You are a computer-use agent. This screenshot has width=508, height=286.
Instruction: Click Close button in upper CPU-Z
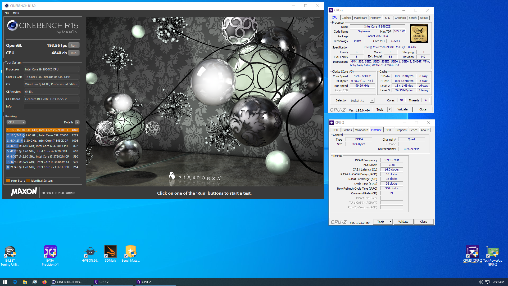(x=423, y=109)
